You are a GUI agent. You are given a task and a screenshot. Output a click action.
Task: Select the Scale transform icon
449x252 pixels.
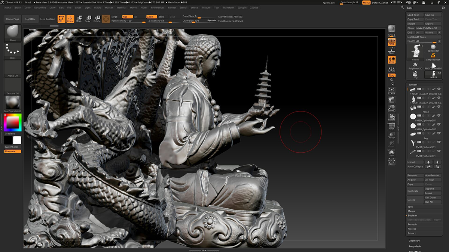pyautogui.click(x=88, y=19)
